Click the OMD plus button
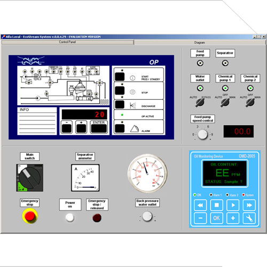Screen dimensions: 267x267 (233, 218)
